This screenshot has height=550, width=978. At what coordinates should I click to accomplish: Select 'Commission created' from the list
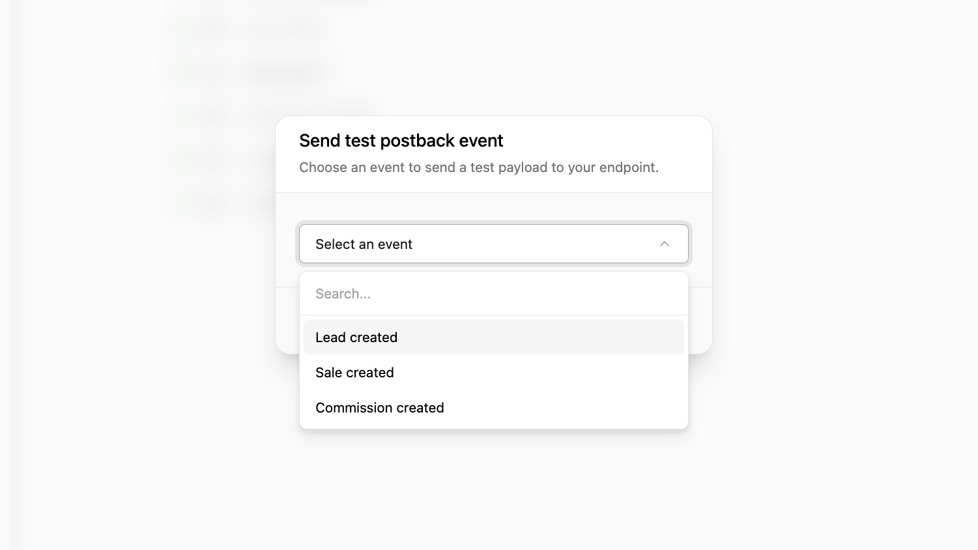pyautogui.click(x=380, y=407)
